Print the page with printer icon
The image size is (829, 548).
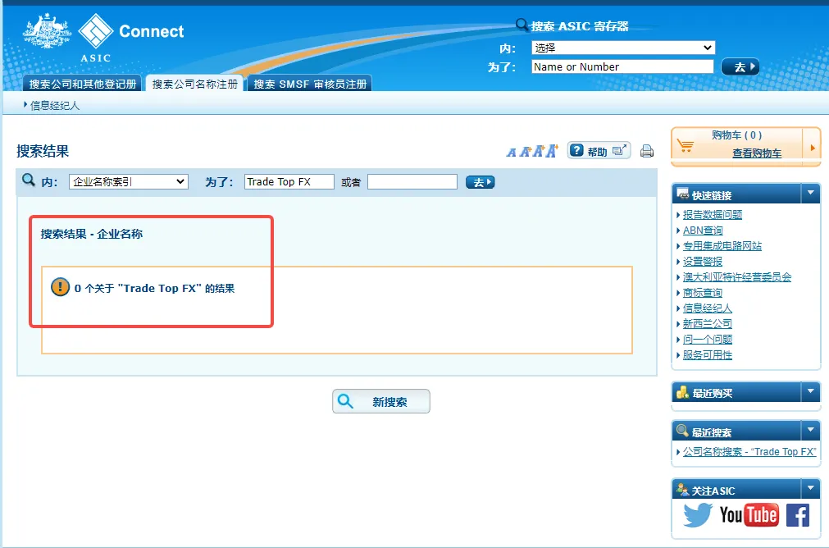647,151
